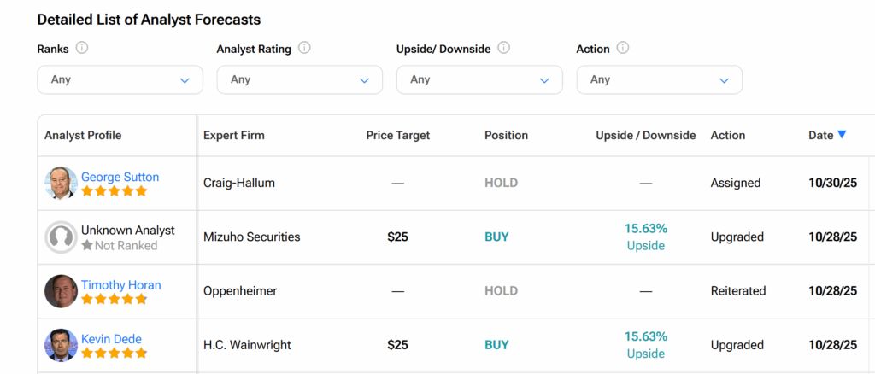Screen dimensions: 875x374
Task: Click George Sutton's profile photo
Action: point(61,183)
